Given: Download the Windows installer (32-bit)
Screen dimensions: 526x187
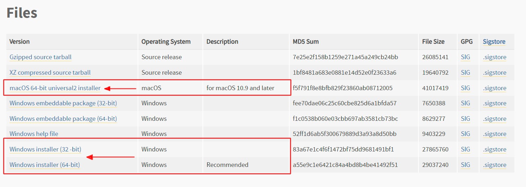Looking at the screenshot, I should point(45,149).
